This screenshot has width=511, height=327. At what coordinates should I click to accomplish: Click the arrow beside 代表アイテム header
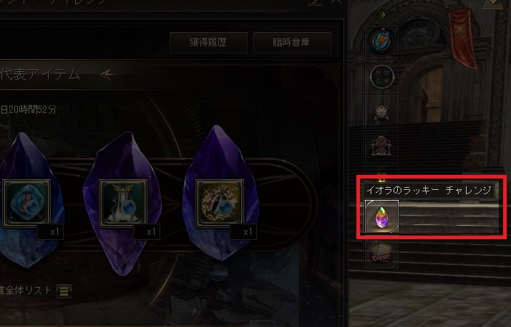pos(107,75)
